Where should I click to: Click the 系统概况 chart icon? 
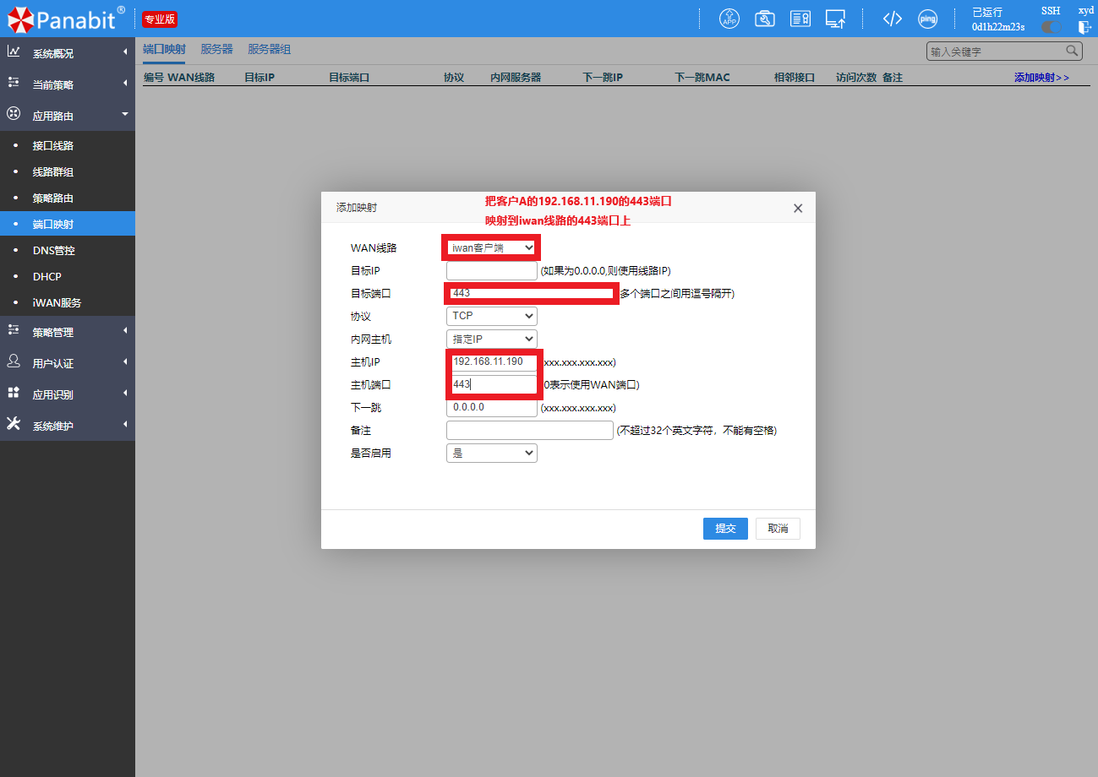click(14, 52)
